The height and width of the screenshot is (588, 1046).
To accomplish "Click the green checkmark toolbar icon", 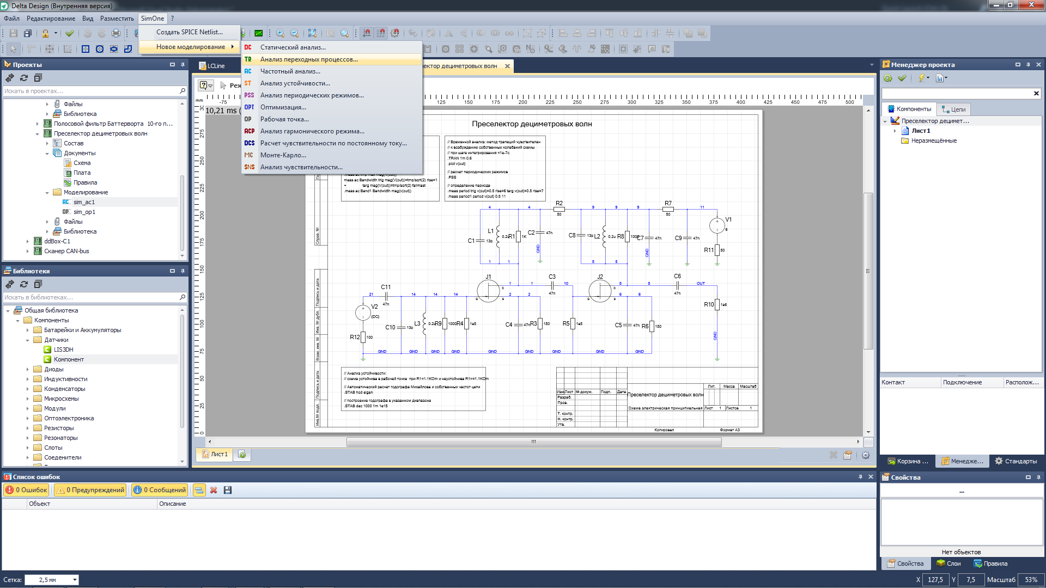I will coord(70,33).
